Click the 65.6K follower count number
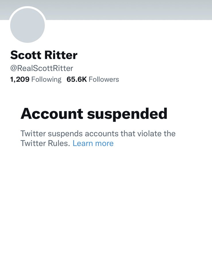 tap(76, 79)
